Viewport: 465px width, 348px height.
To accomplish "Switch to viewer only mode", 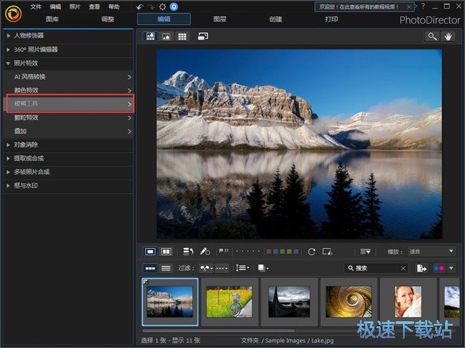I will [x=166, y=37].
